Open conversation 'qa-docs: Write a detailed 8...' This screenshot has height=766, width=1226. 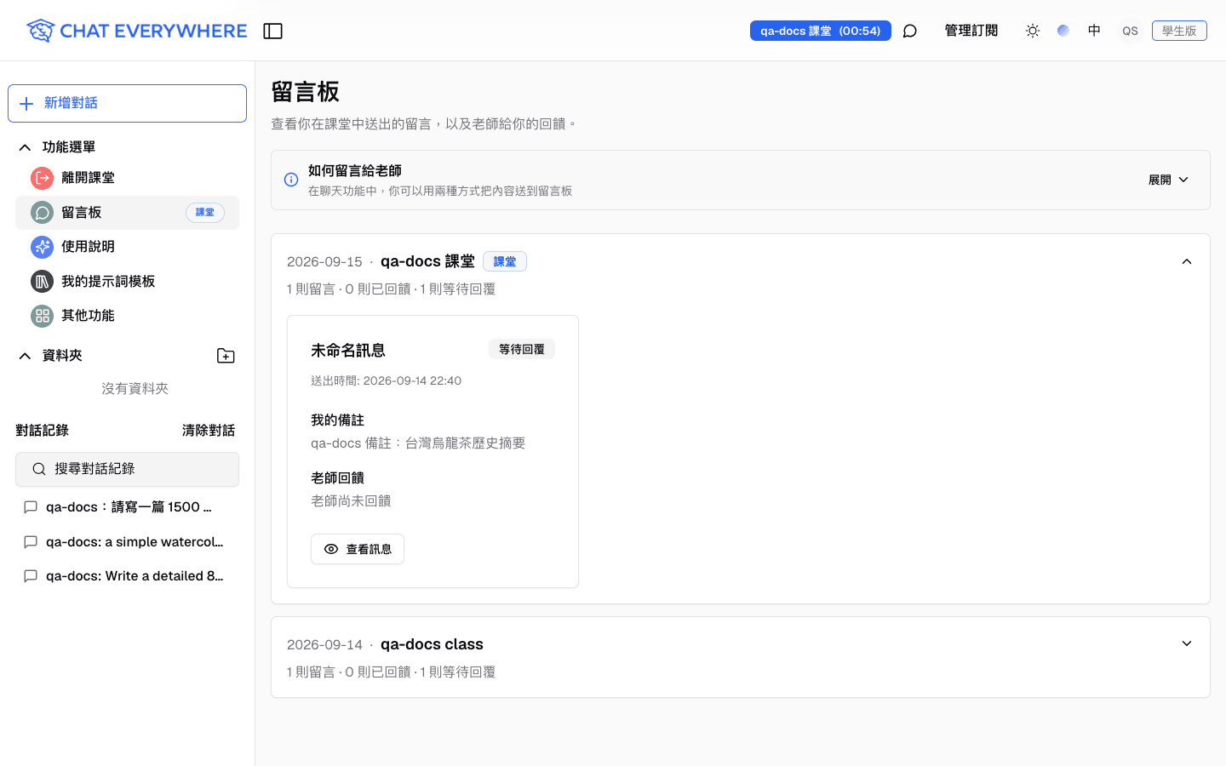pyautogui.click(x=127, y=576)
